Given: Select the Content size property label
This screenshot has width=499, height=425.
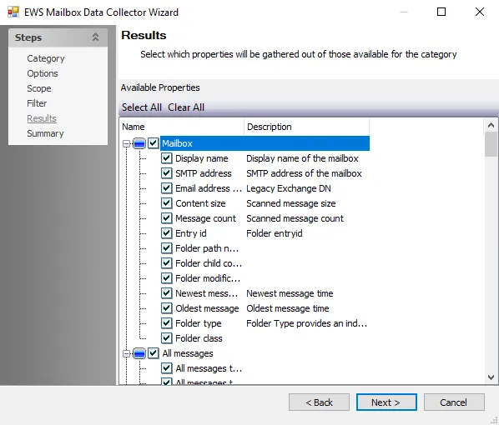Looking at the screenshot, I should pos(200,203).
